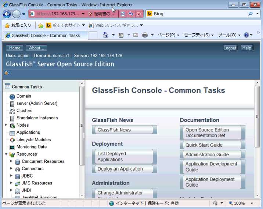The height and width of the screenshot is (209, 263).
Task: Open a new blank browser tab
Action: pyautogui.click(x=93, y=36)
